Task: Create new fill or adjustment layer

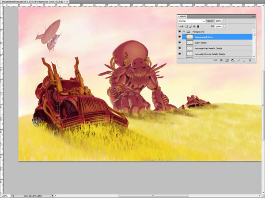Action: pos(233,60)
